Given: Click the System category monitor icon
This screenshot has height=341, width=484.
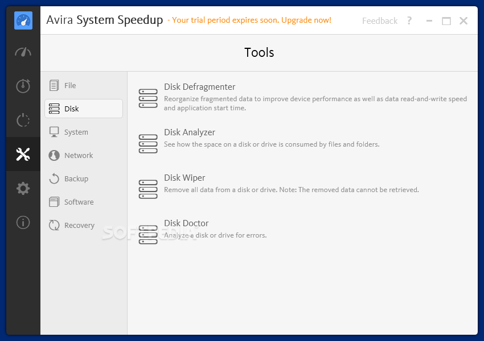Looking at the screenshot, I should click(x=54, y=132).
